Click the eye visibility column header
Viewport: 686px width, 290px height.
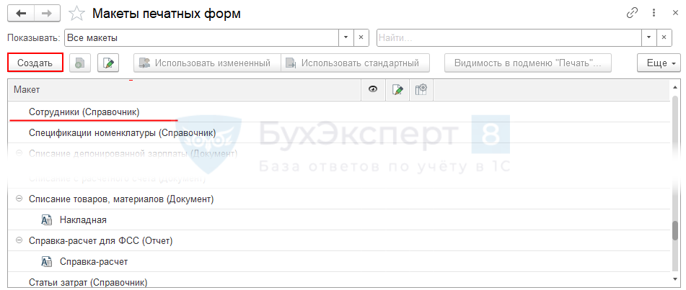[x=373, y=89]
